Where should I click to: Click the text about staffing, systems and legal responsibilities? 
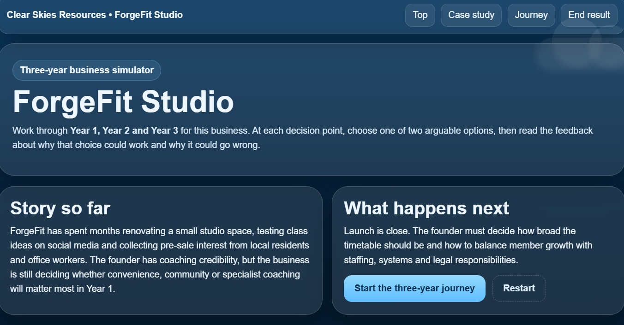(x=431, y=260)
